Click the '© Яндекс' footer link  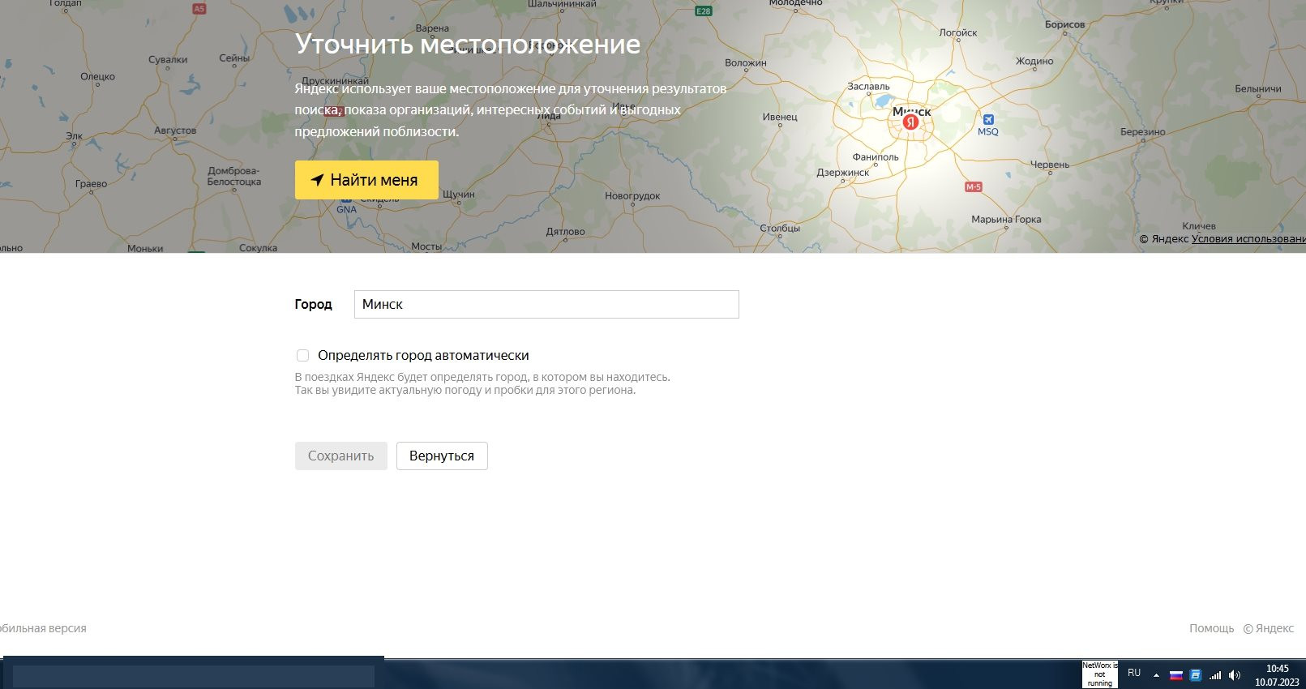[1269, 628]
